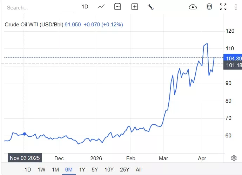The width and height of the screenshot is (242, 175).
Task: Show All historical data
Action: (139, 170)
